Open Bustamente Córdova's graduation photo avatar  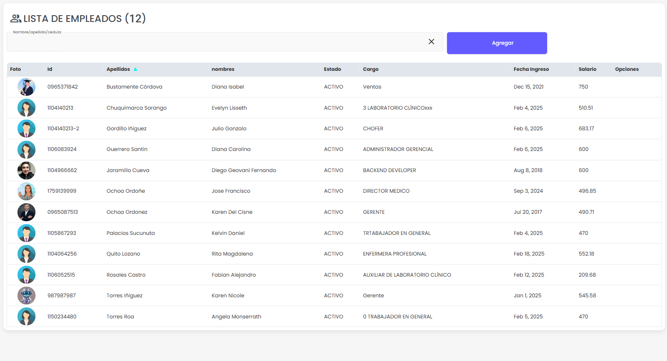[26, 87]
